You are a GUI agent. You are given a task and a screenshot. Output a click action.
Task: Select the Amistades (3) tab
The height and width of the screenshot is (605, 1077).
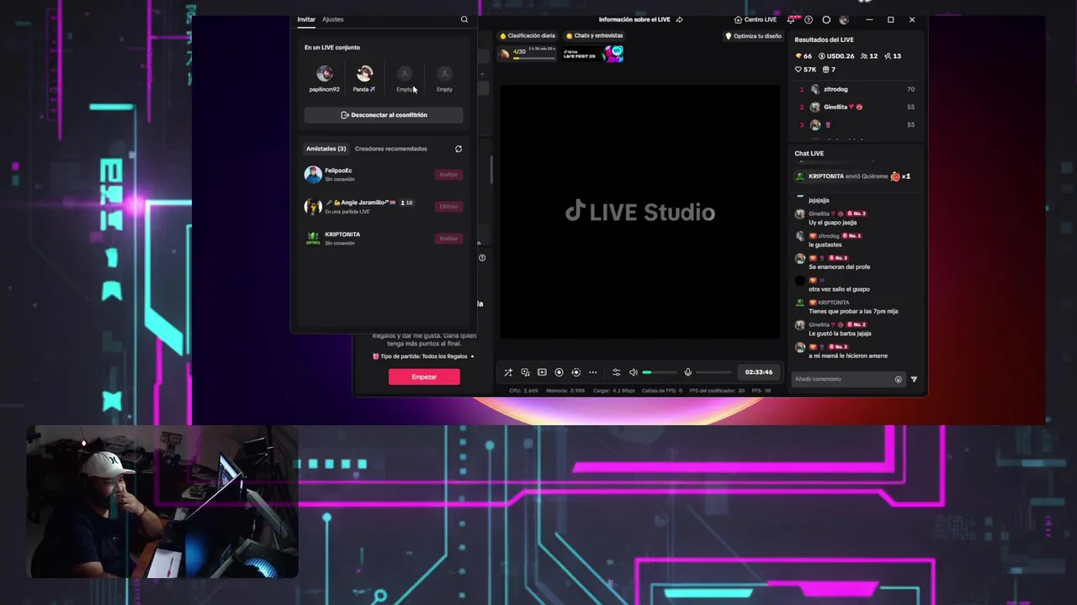pos(326,149)
